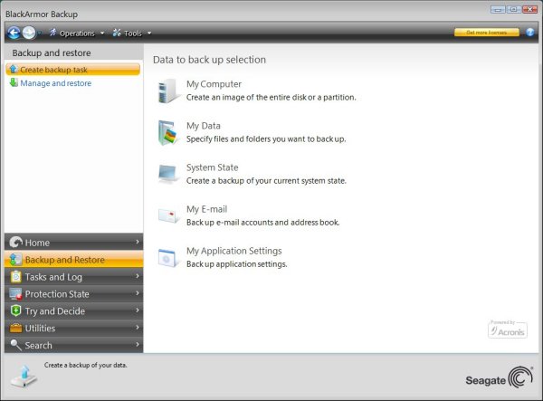Expand the Try and Decide chevron
This screenshot has width=543, height=401.
(x=138, y=310)
